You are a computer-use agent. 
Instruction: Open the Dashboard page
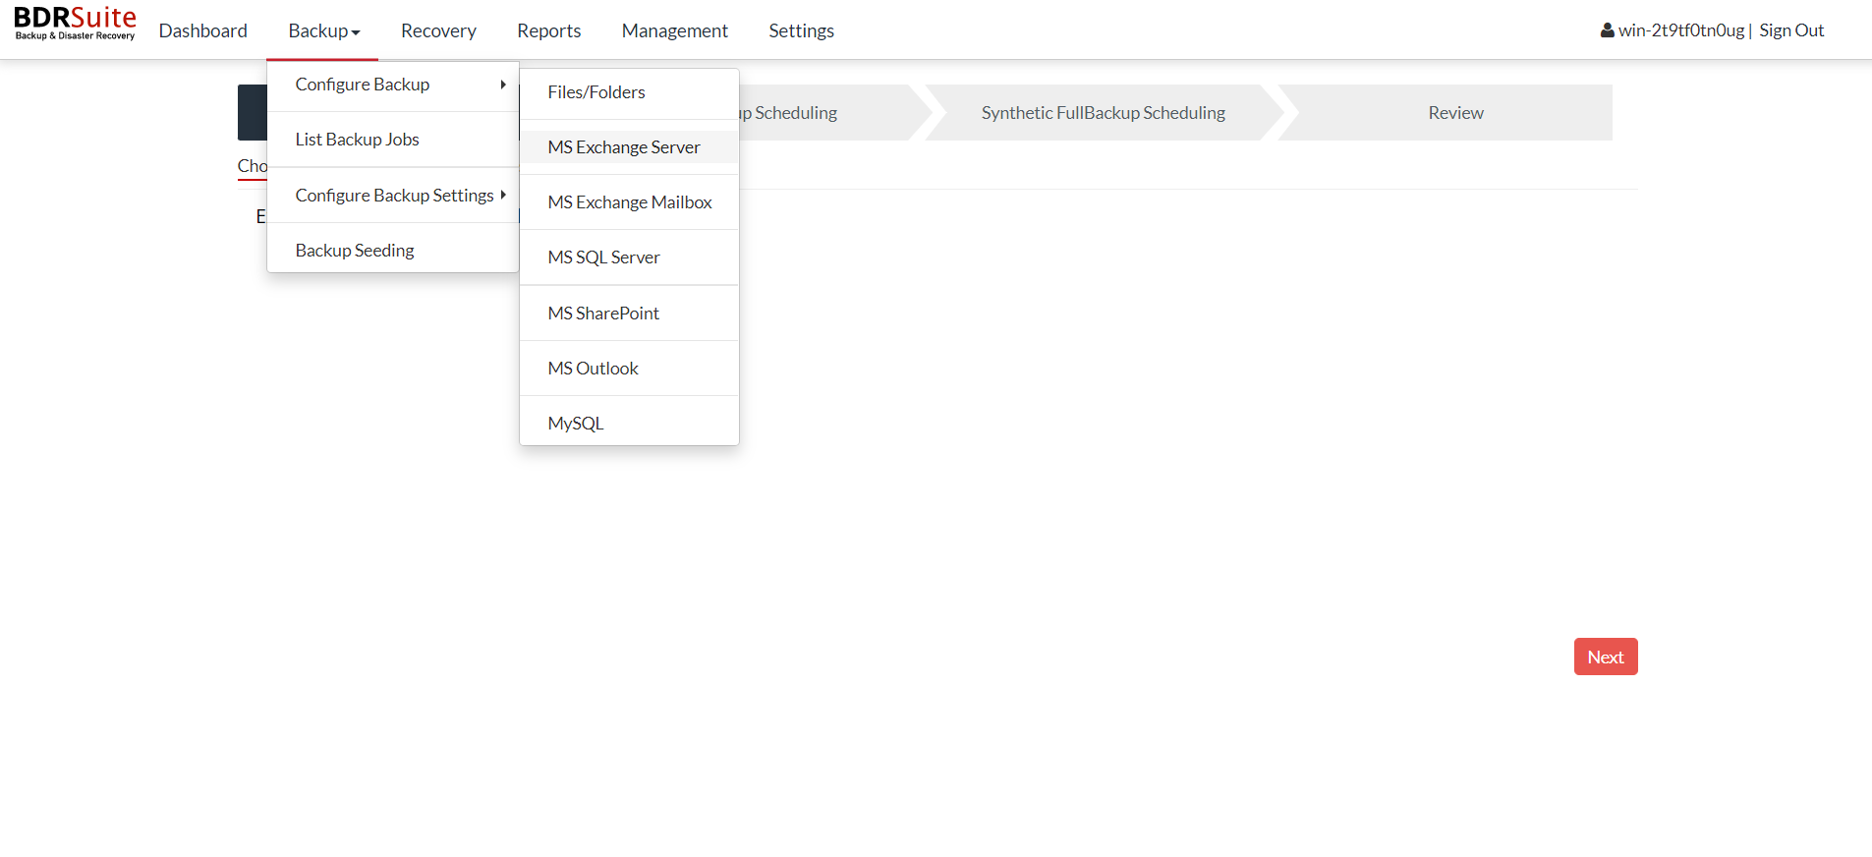[x=203, y=30]
